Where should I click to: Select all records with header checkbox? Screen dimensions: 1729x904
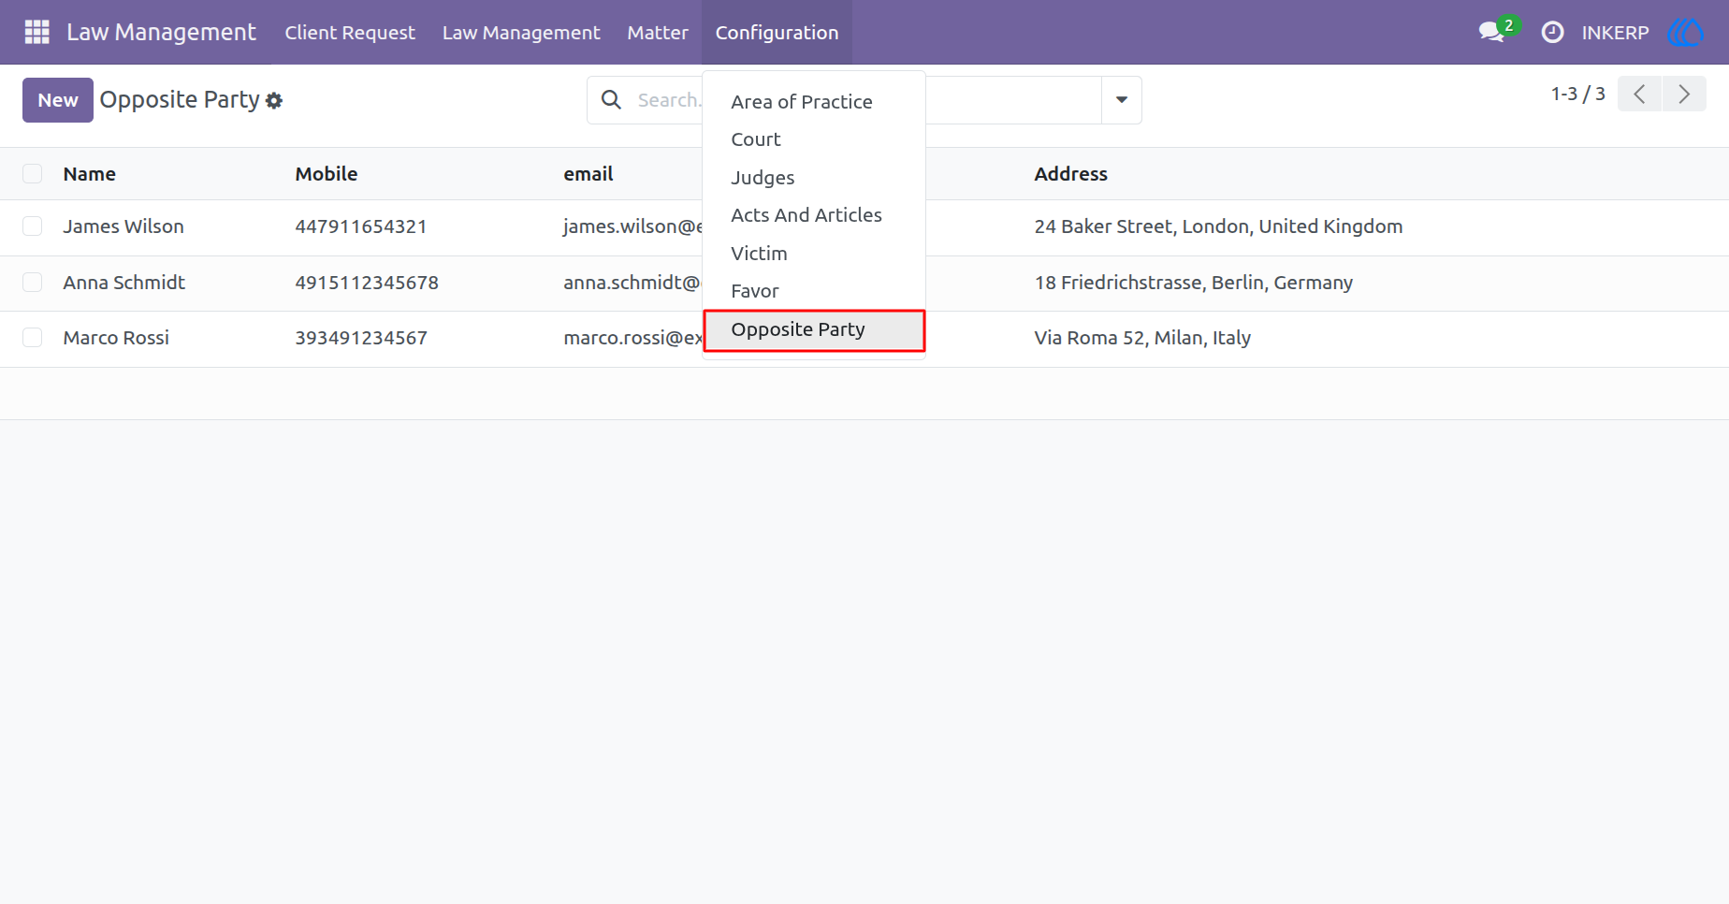(33, 173)
